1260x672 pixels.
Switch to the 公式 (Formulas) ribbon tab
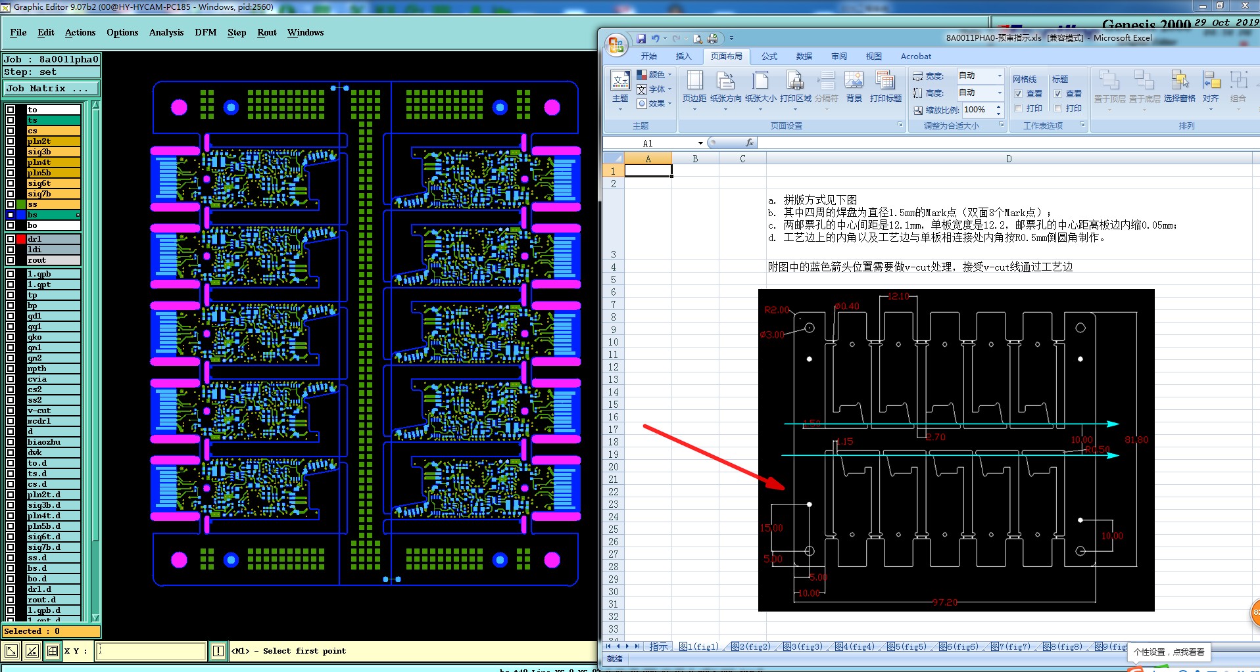(x=769, y=56)
